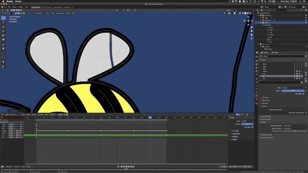Viewport: 308px width, 173px height.
Task: Open the Channel menu in the dopesheet header
Action: click(x=40, y=114)
